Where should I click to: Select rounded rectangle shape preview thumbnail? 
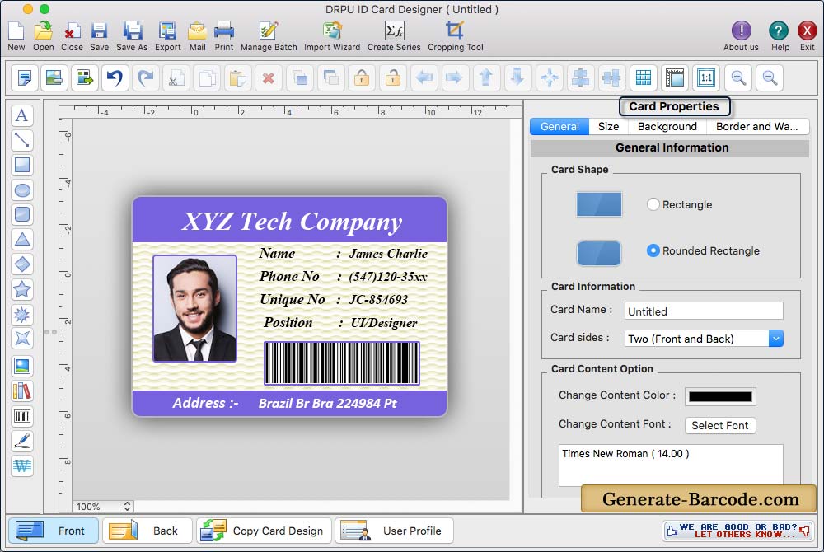pyautogui.click(x=599, y=253)
